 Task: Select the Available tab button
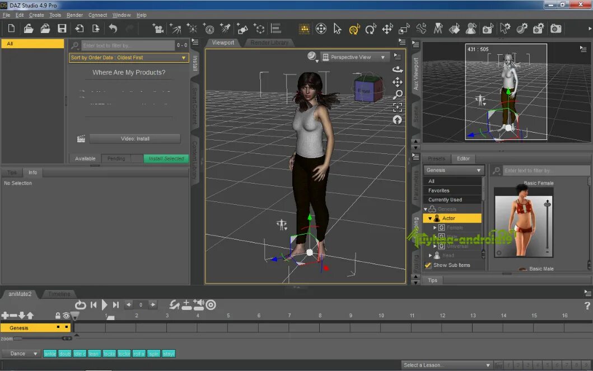(85, 159)
